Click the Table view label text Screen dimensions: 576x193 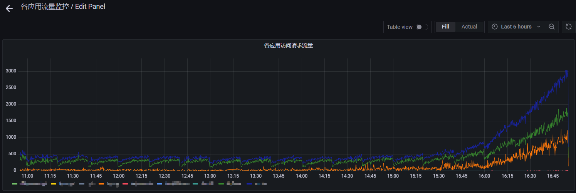click(400, 27)
